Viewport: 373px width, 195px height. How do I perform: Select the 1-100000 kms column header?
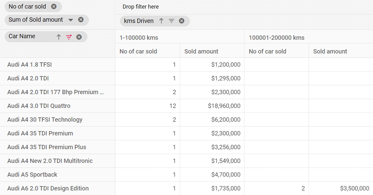click(180, 37)
